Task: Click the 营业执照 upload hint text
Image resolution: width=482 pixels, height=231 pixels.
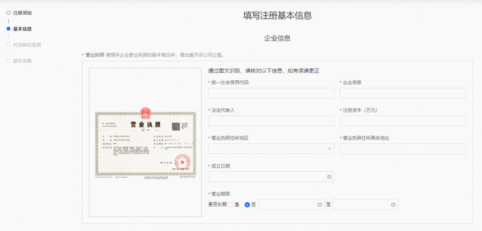Action: pos(165,55)
